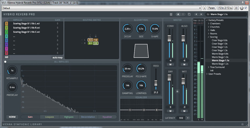
Task: Switch to the Decorrelation tab
Action: tap(88, 117)
